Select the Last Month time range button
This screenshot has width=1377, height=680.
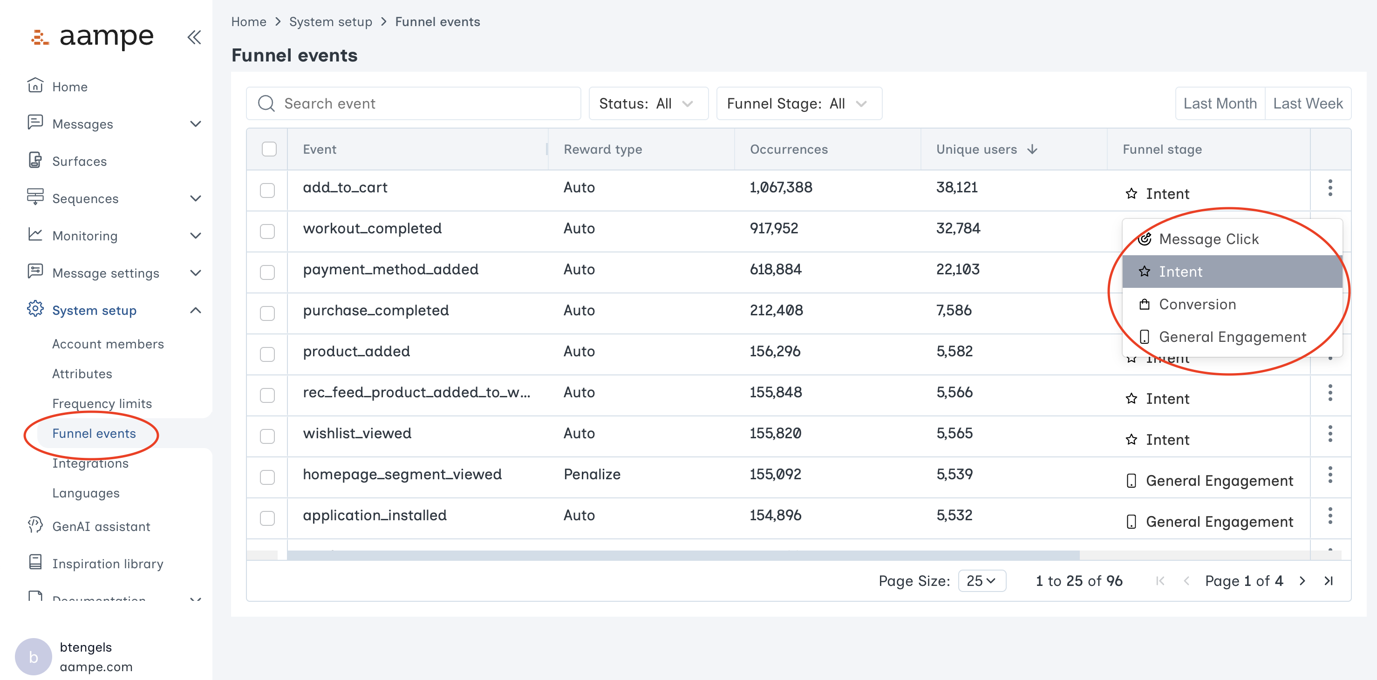click(1220, 103)
